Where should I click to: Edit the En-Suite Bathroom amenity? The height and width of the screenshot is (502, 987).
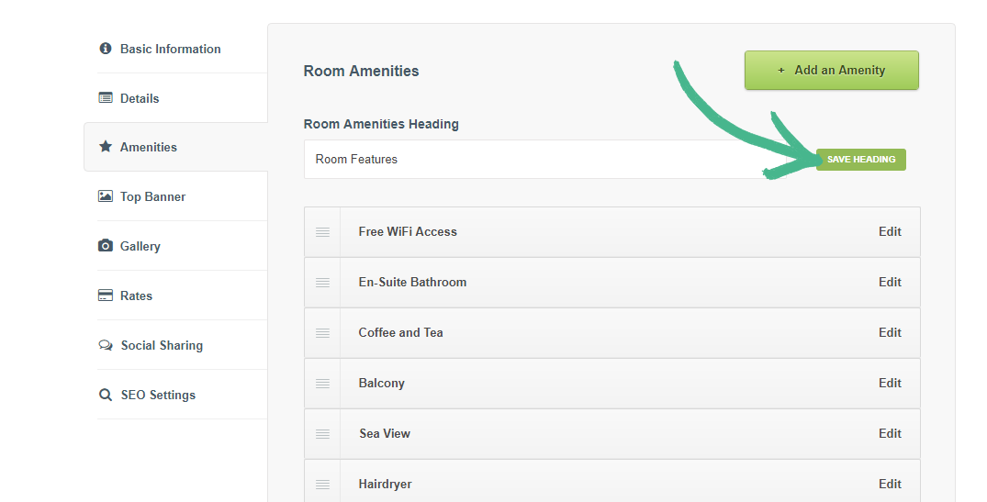[890, 282]
